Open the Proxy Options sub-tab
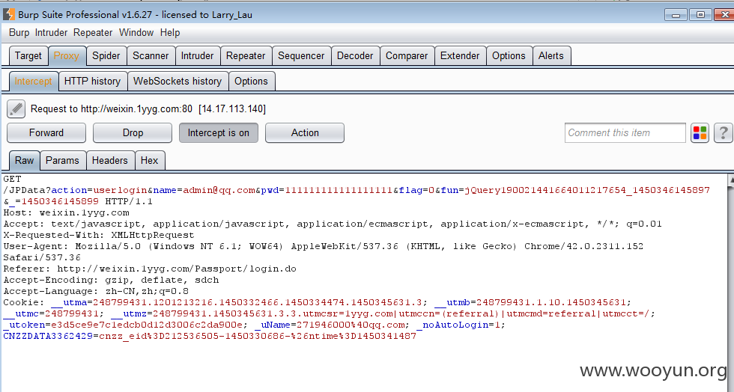 click(x=252, y=82)
